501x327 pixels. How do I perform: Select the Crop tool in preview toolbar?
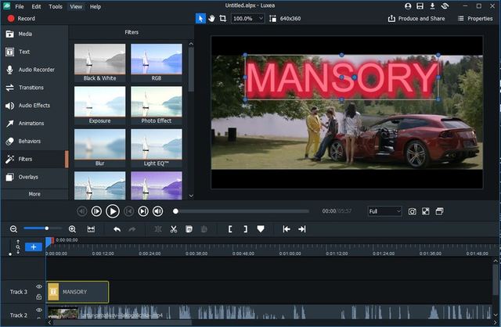(x=223, y=18)
